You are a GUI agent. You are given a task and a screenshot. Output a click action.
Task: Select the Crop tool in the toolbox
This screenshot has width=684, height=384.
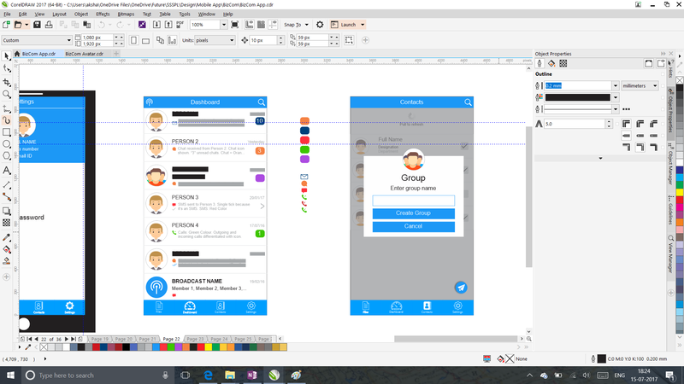tap(7, 81)
